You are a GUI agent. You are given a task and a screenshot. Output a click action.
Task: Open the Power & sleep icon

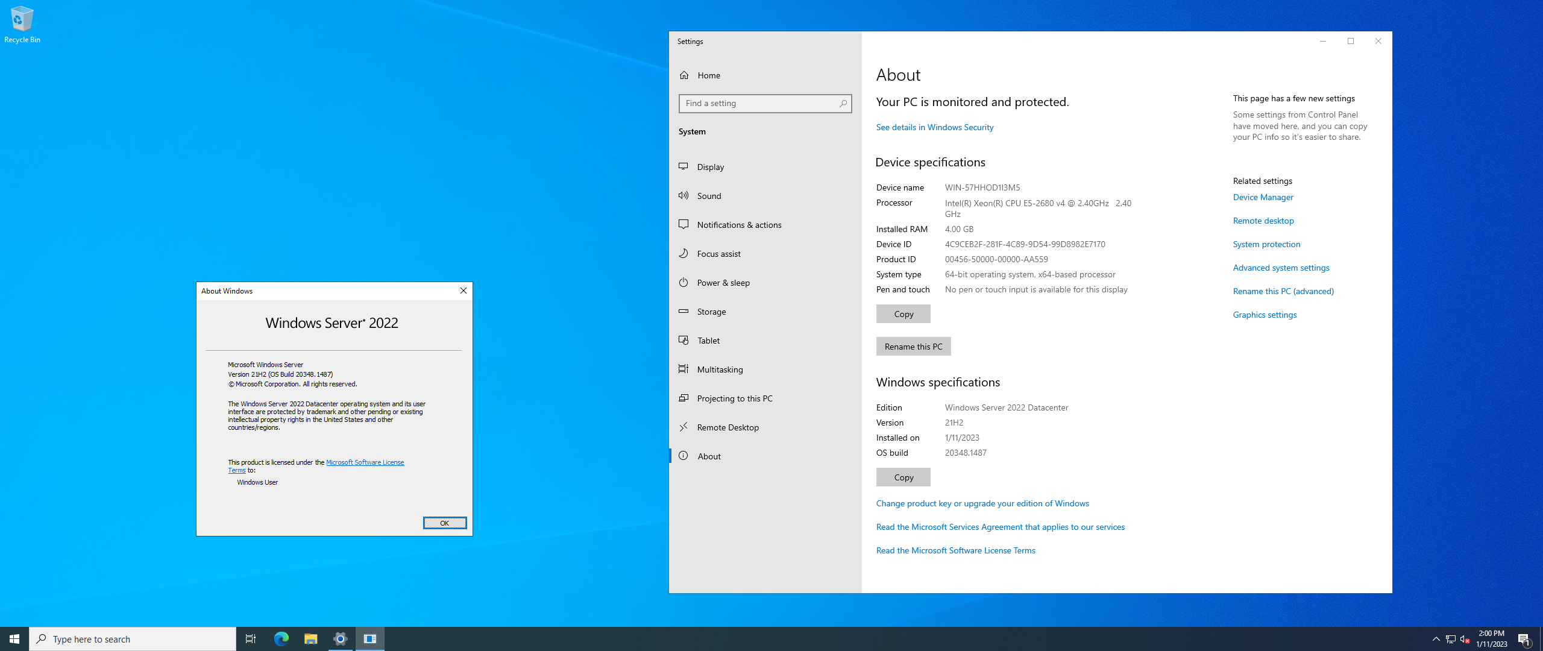pyautogui.click(x=684, y=282)
